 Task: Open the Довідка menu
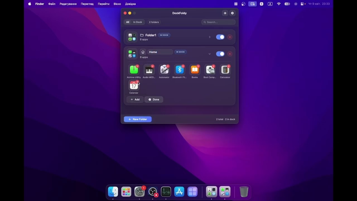point(131,4)
